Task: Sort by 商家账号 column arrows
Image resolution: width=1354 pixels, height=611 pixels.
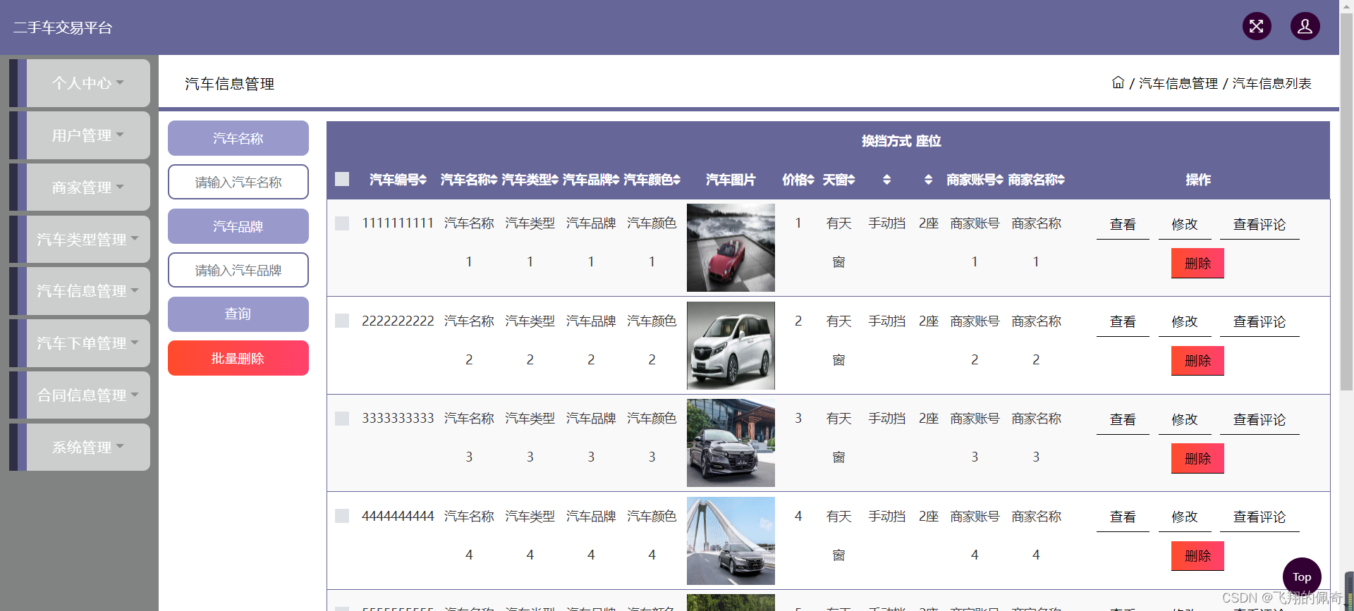Action: click(999, 180)
